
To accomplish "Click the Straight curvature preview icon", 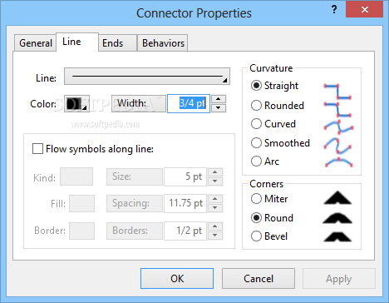I will [x=337, y=92].
